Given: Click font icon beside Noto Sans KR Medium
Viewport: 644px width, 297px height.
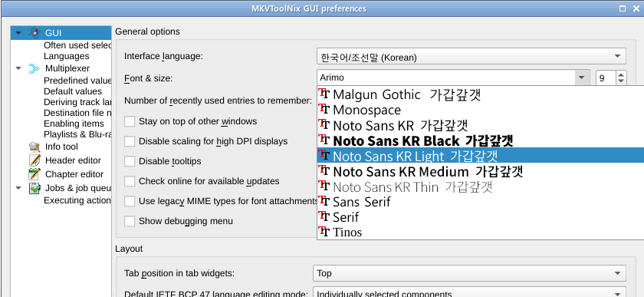Looking at the screenshot, I should tap(324, 170).
